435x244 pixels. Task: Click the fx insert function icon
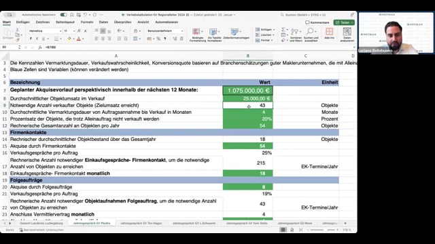click(x=40, y=47)
